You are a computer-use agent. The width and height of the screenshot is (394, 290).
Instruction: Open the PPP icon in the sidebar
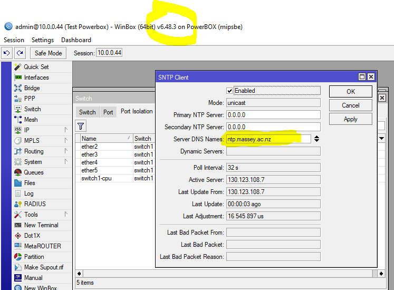(x=18, y=99)
